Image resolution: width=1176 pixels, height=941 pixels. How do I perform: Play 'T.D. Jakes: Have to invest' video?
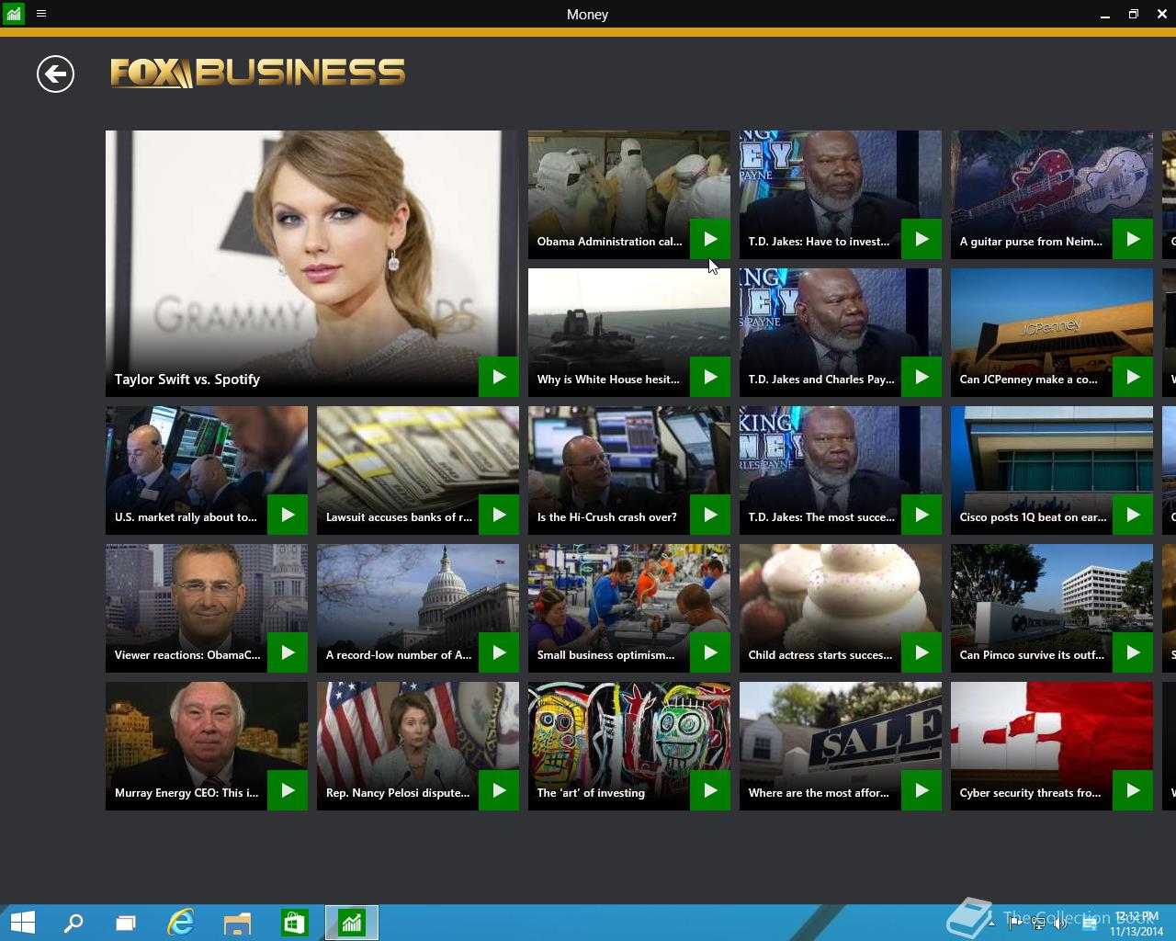[x=922, y=239]
